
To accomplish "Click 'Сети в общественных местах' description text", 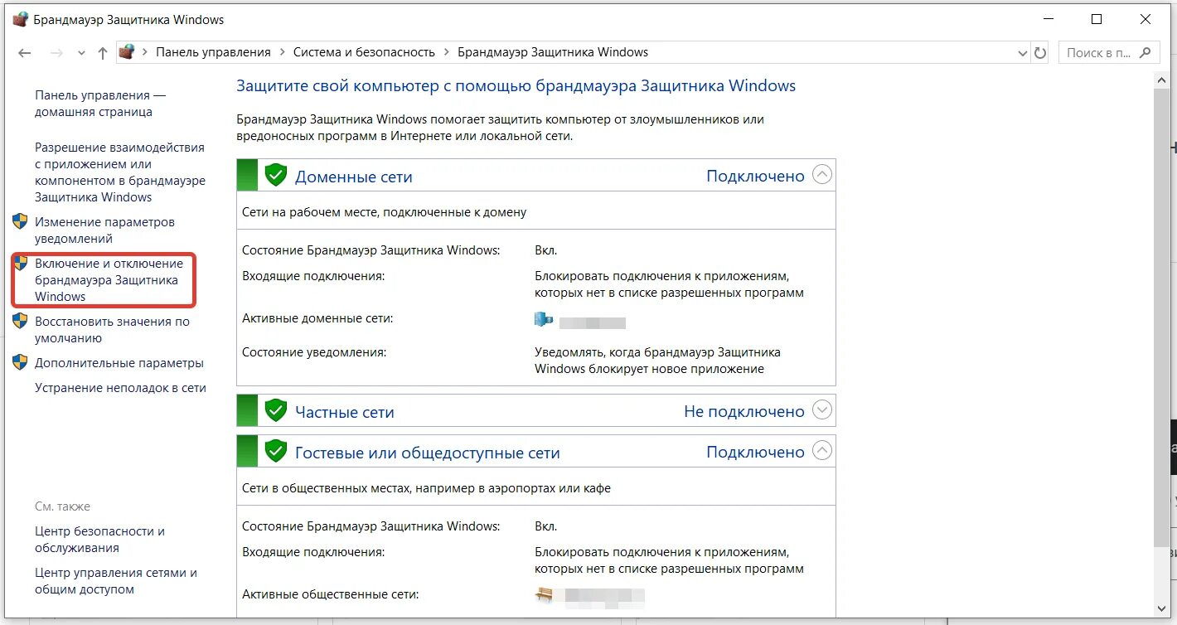I will (426, 488).
